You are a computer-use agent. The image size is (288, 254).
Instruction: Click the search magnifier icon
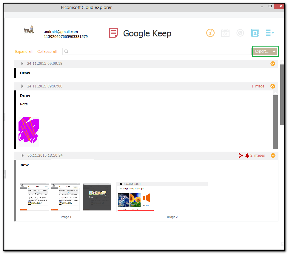(66, 51)
